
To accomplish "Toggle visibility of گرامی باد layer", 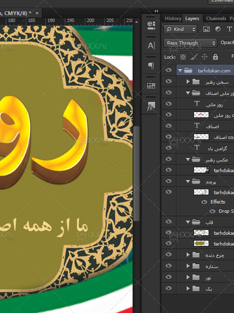I will pyautogui.click(x=168, y=148).
